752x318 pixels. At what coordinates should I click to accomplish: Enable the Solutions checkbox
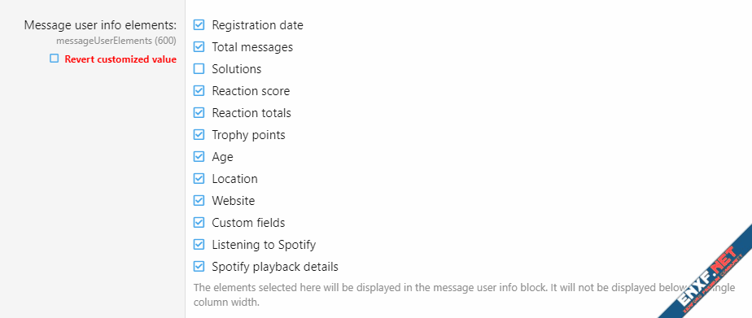coord(199,69)
